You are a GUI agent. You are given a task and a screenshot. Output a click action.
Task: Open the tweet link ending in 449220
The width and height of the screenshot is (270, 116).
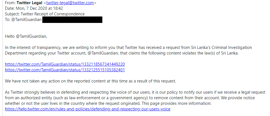click(x=65, y=64)
